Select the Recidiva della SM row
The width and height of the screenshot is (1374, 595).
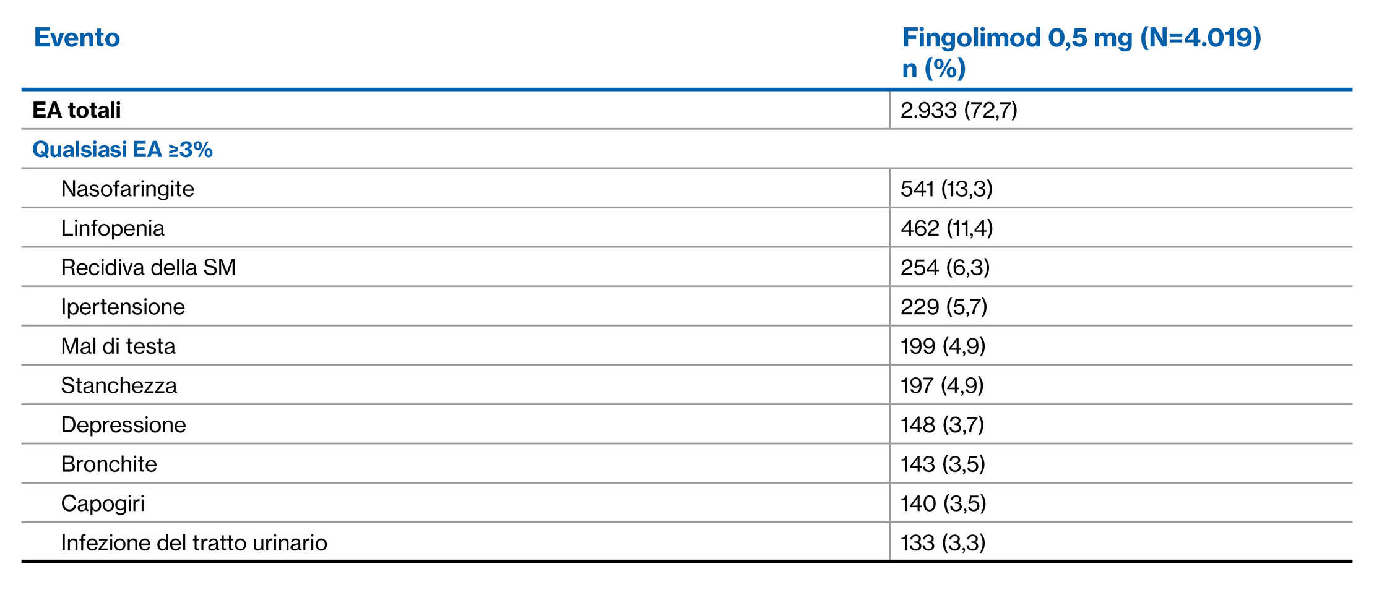149,267
